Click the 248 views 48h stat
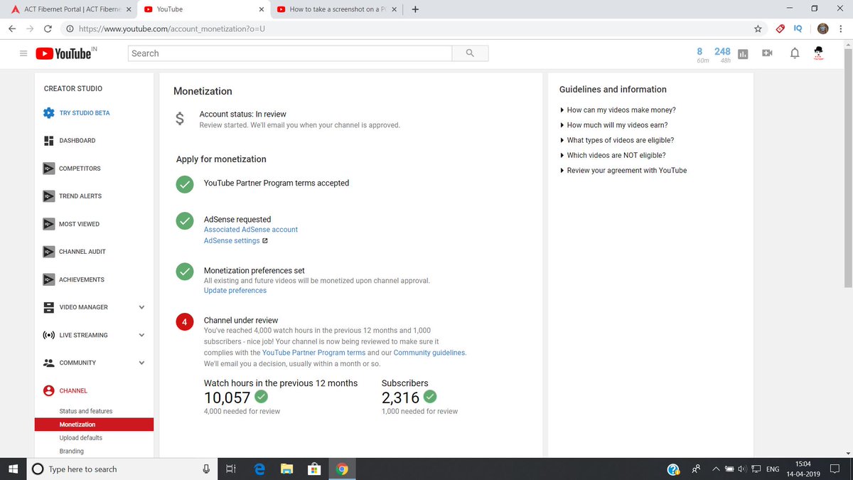This screenshot has height=480, width=853. pyautogui.click(x=722, y=54)
